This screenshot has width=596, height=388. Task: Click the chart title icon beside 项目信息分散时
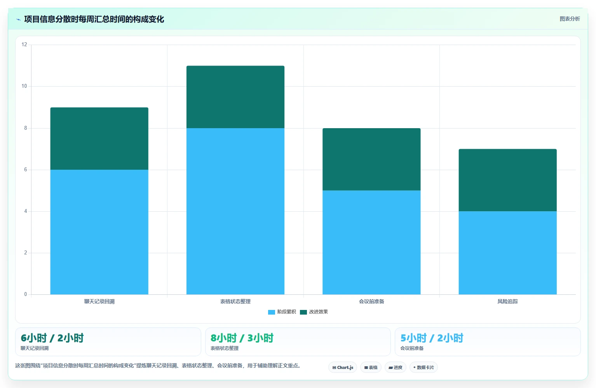[x=18, y=19]
